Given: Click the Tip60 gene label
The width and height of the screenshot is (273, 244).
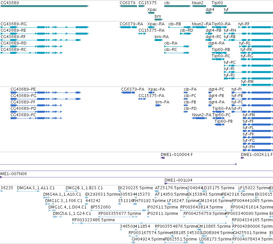Looking at the screenshot, I should pyautogui.click(x=217, y=3).
